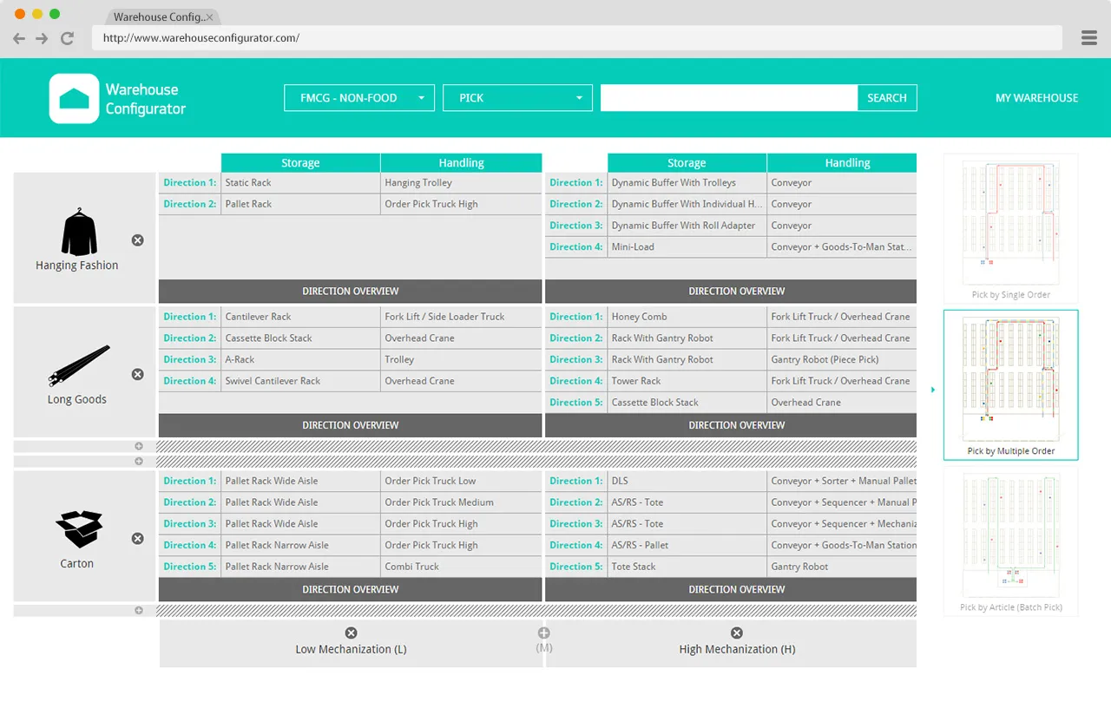Add the Medium Mechanization (M) column
This screenshot has width=1111, height=702.
543,633
